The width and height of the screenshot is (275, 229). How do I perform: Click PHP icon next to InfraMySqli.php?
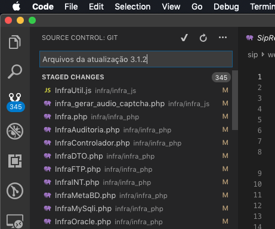click(48, 208)
